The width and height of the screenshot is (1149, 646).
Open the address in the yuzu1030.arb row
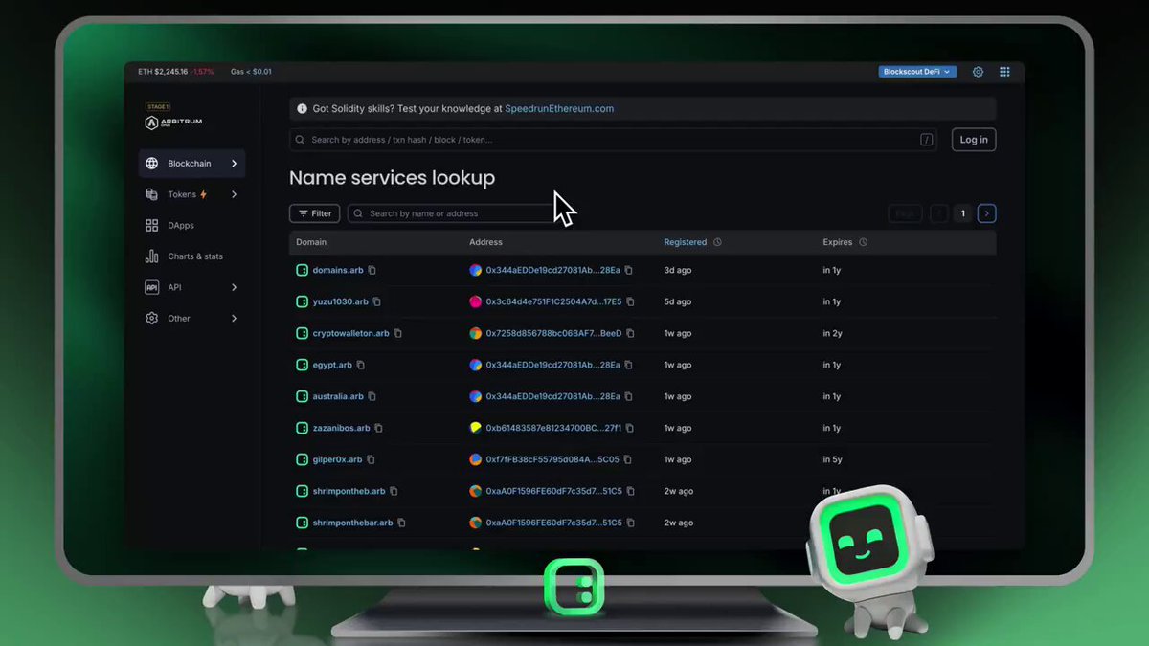(553, 301)
